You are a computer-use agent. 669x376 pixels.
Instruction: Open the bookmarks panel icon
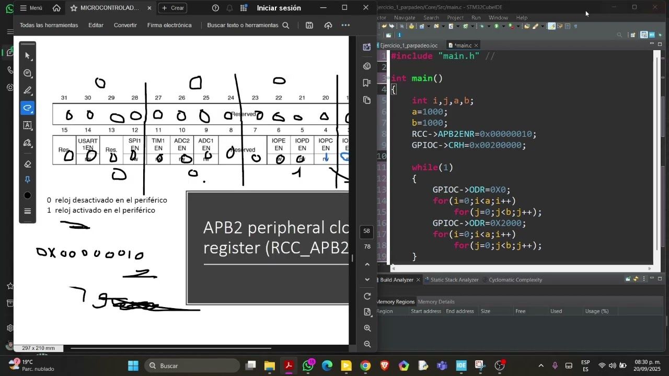click(367, 83)
